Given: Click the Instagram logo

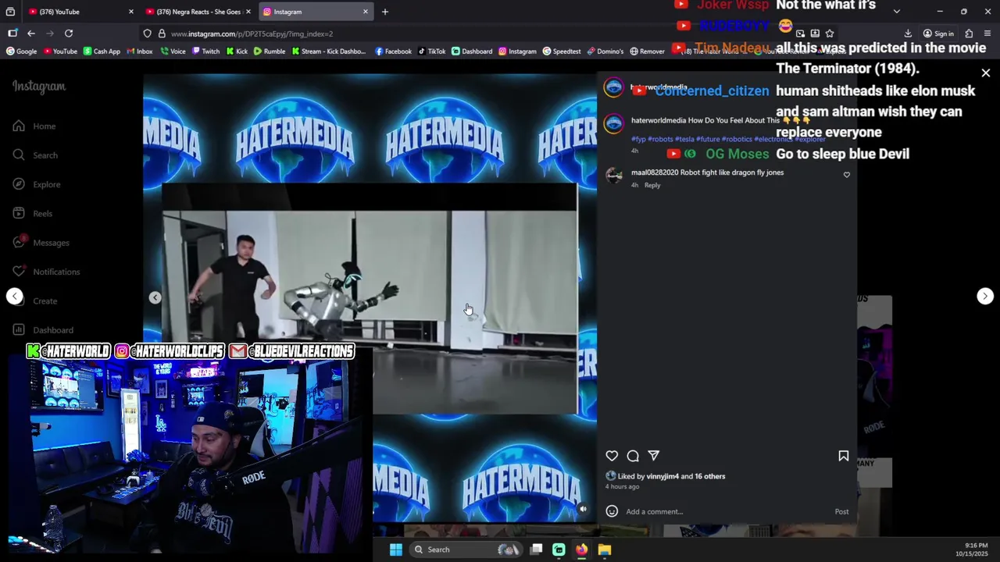Looking at the screenshot, I should tap(39, 87).
